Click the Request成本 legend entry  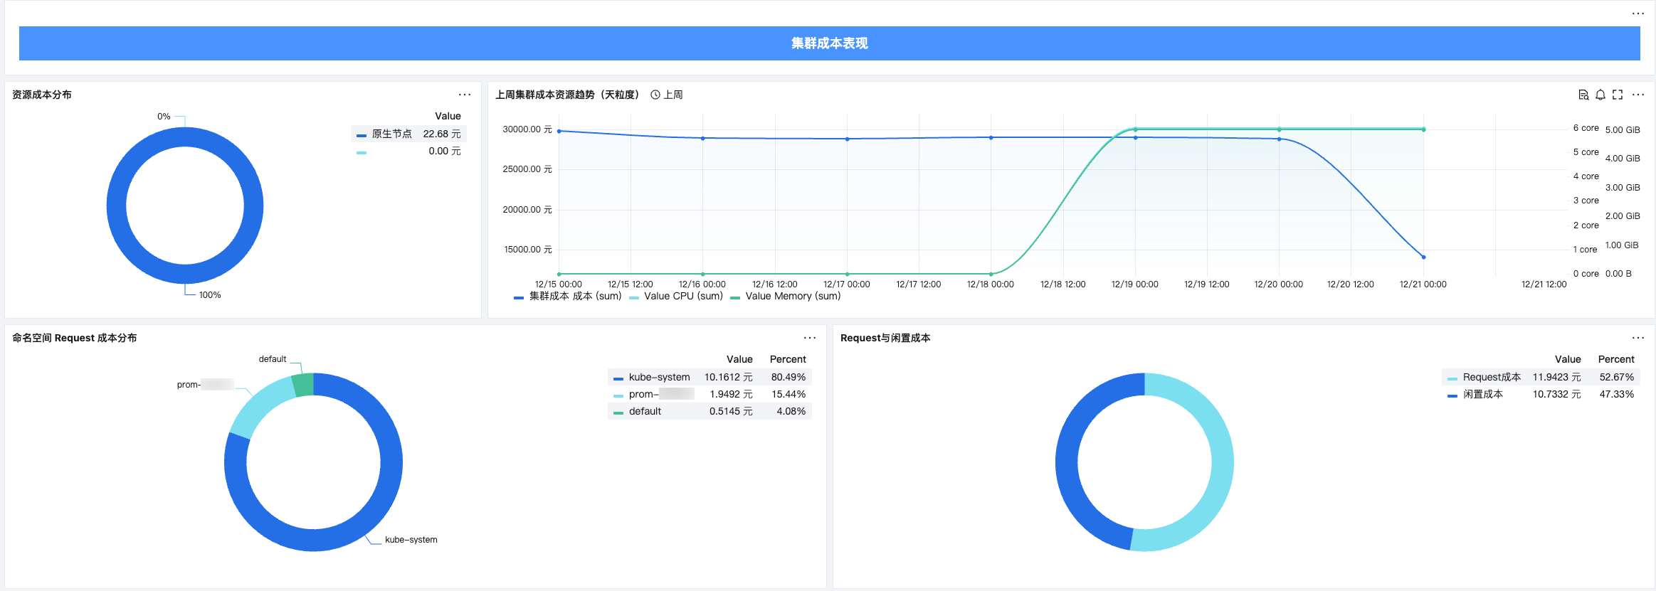1491,377
